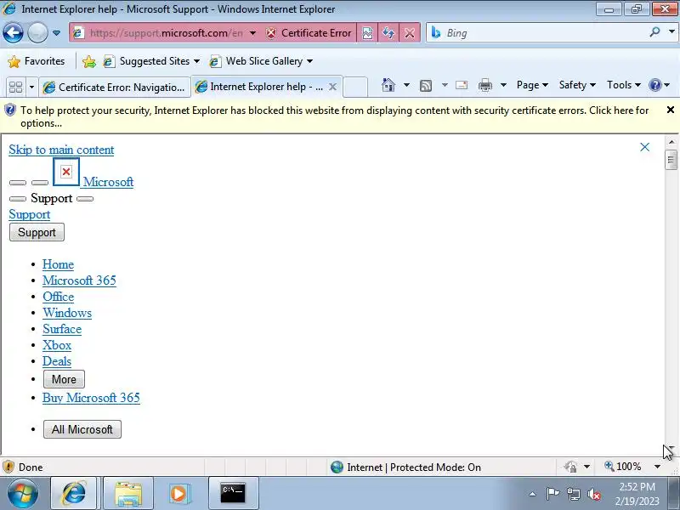Open the Safety menu
This screenshot has width=680, height=510.
click(577, 85)
